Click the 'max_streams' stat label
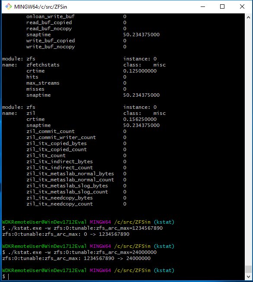253x282 pixels. pos(43,83)
